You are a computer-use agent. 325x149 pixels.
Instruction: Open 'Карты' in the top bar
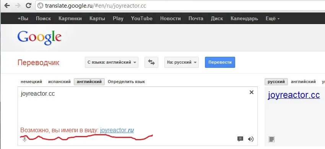coord(97,18)
